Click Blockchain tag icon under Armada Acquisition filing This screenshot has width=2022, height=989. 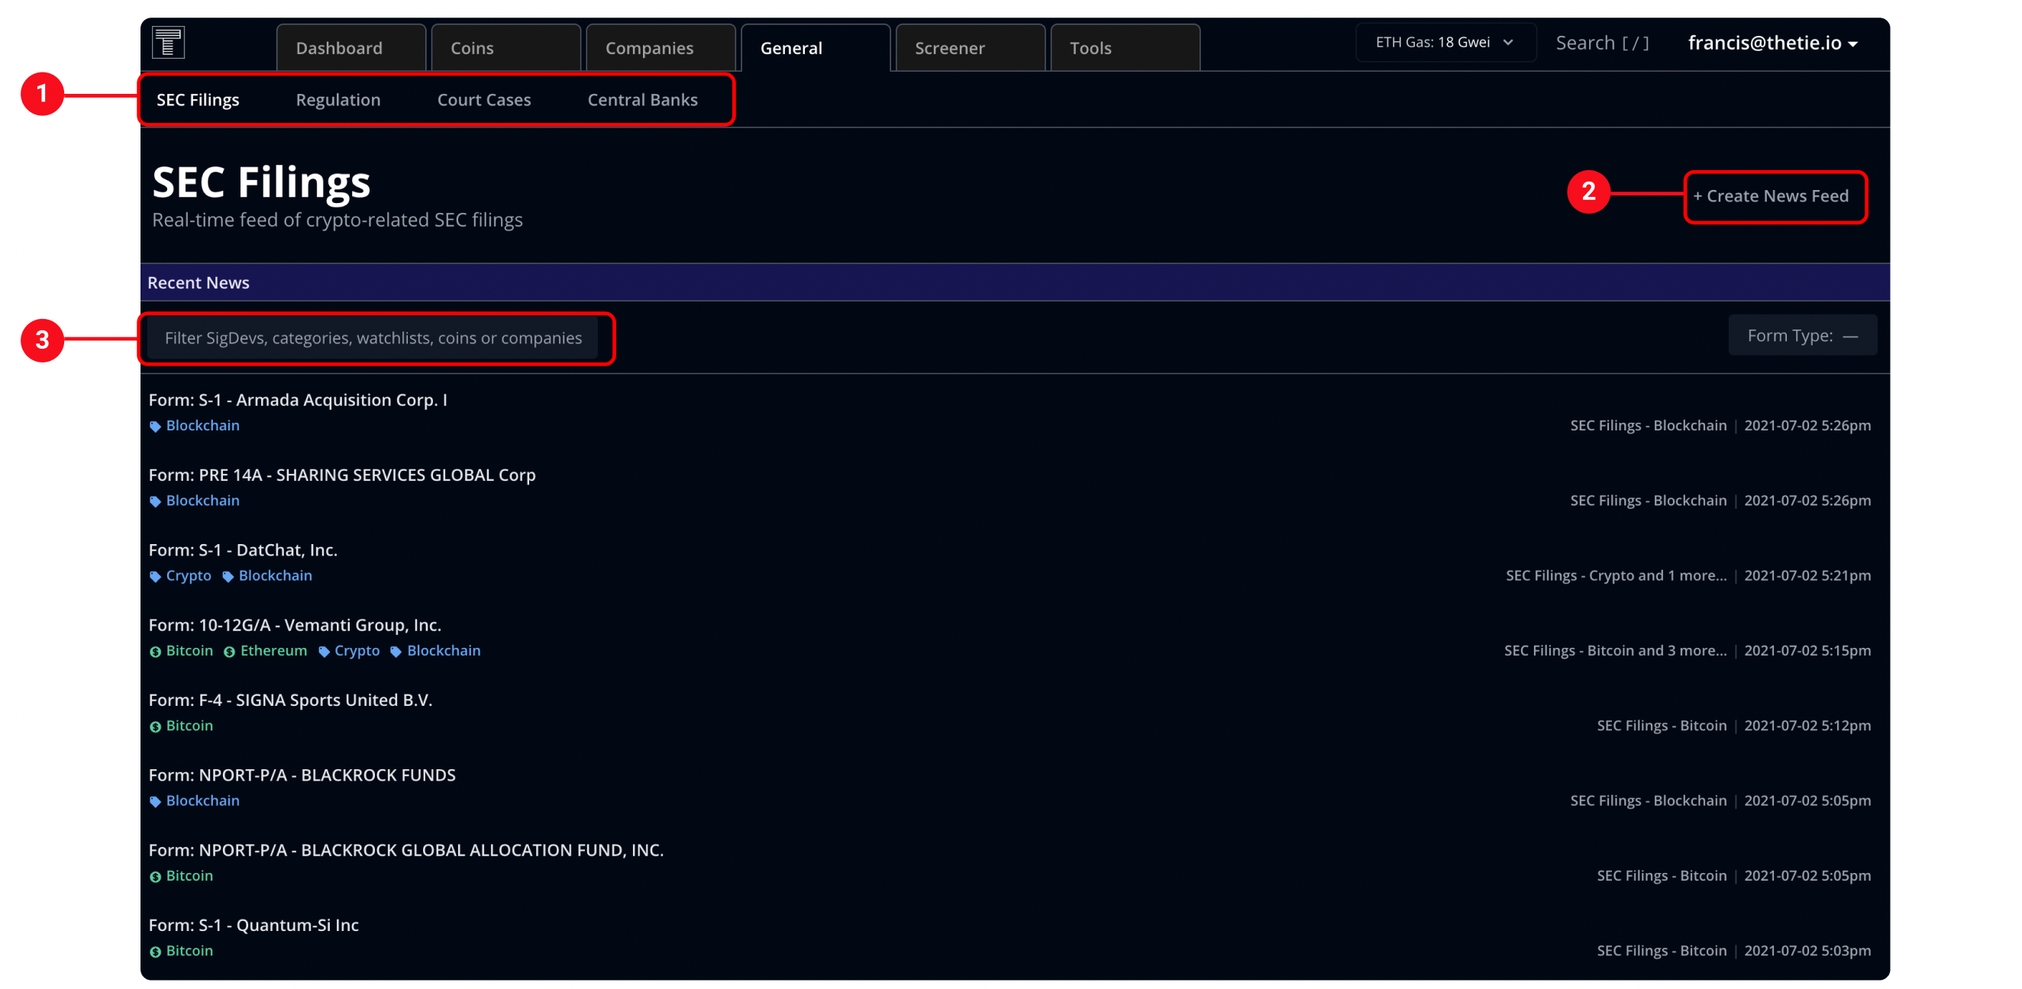click(x=156, y=427)
